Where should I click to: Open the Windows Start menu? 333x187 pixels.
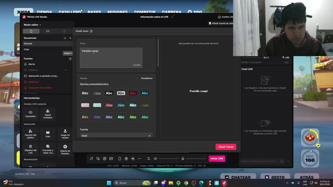coord(109,183)
